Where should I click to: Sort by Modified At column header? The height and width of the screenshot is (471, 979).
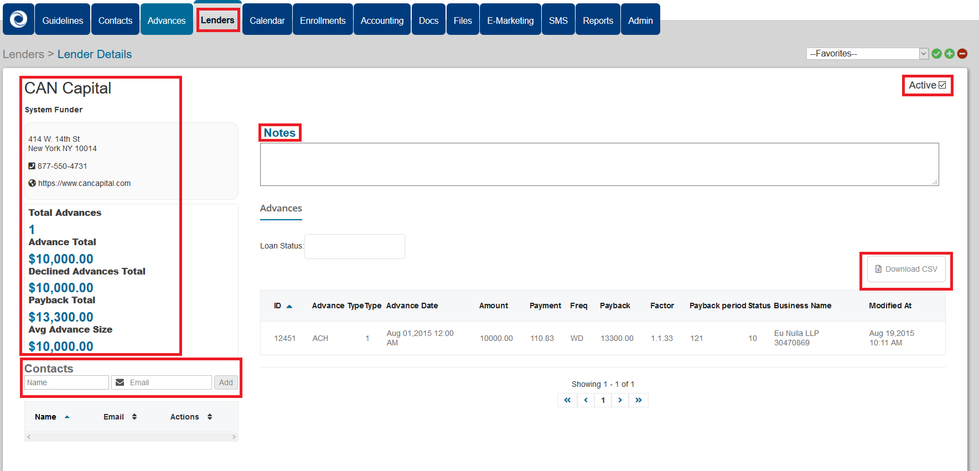890,306
